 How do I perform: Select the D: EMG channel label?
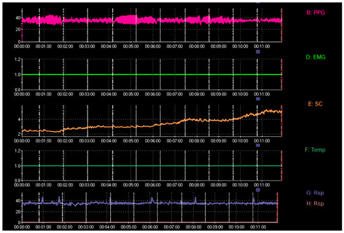click(x=315, y=57)
